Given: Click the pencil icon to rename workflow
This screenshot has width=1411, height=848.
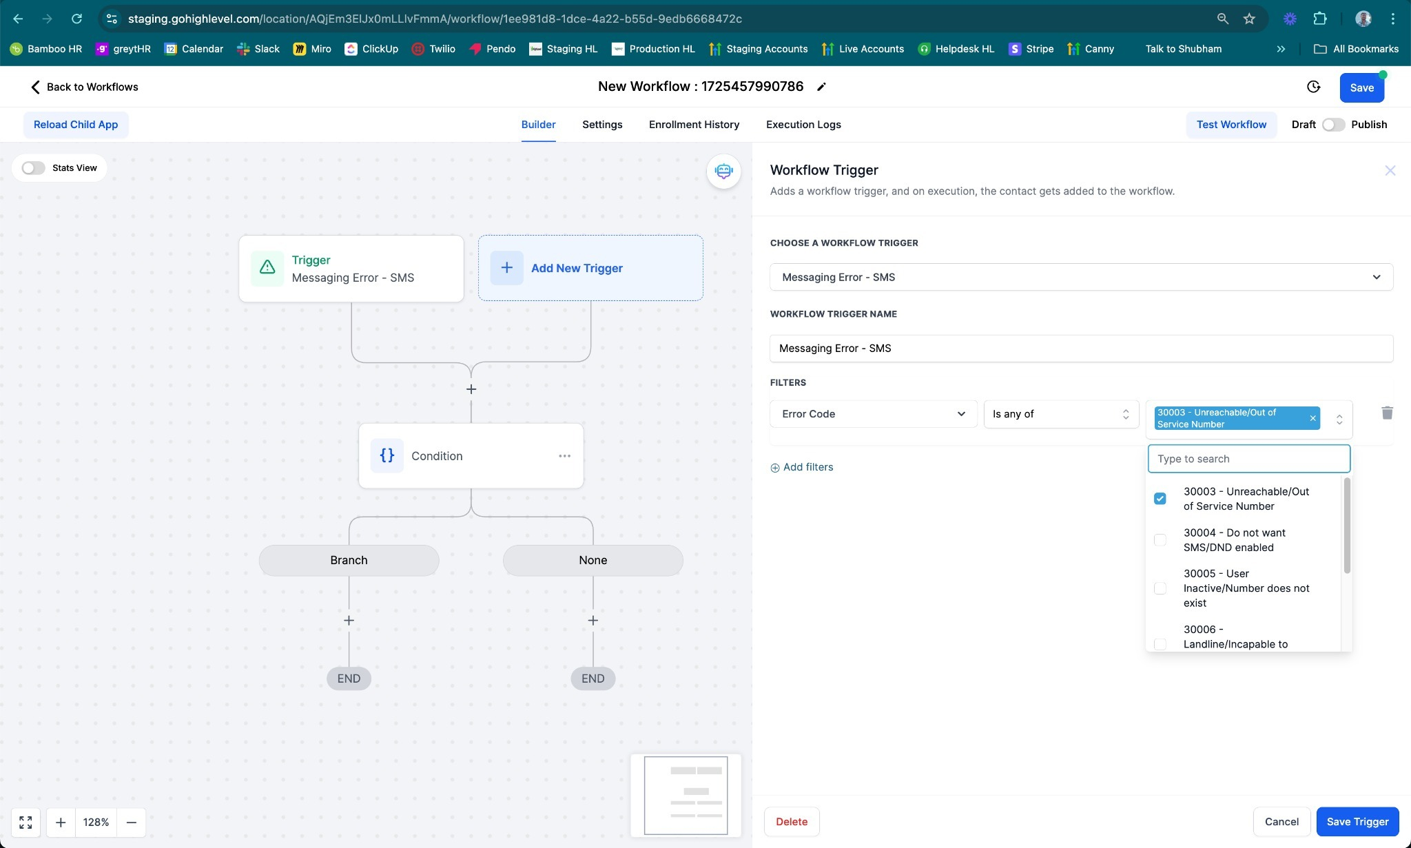Looking at the screenshot, I should [x=821, y=87].
